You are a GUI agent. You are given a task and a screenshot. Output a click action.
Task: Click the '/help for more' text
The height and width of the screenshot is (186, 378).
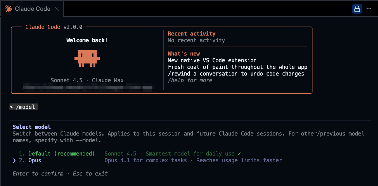pos(190,80)
